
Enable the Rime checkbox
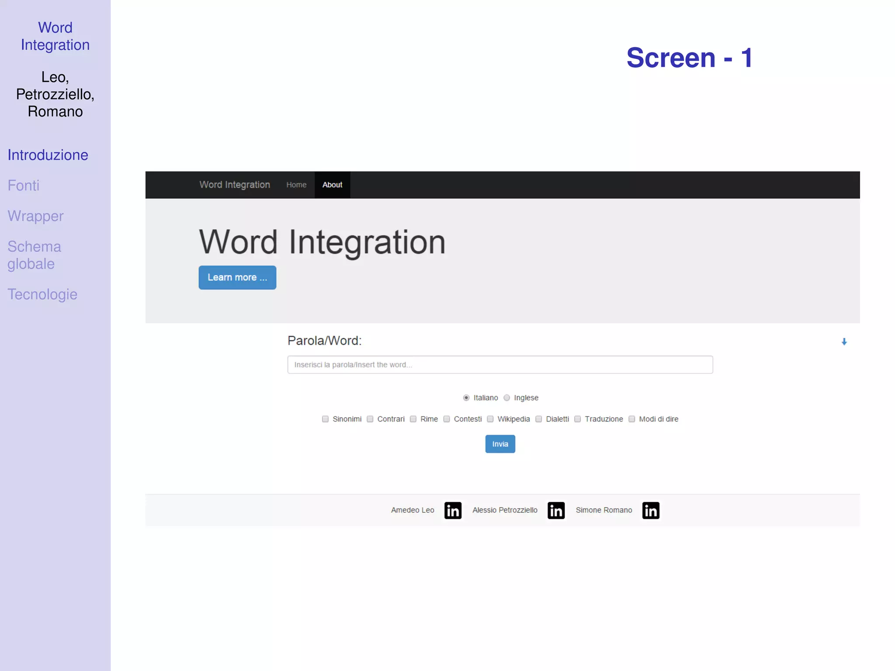click(x=413, y=419)
